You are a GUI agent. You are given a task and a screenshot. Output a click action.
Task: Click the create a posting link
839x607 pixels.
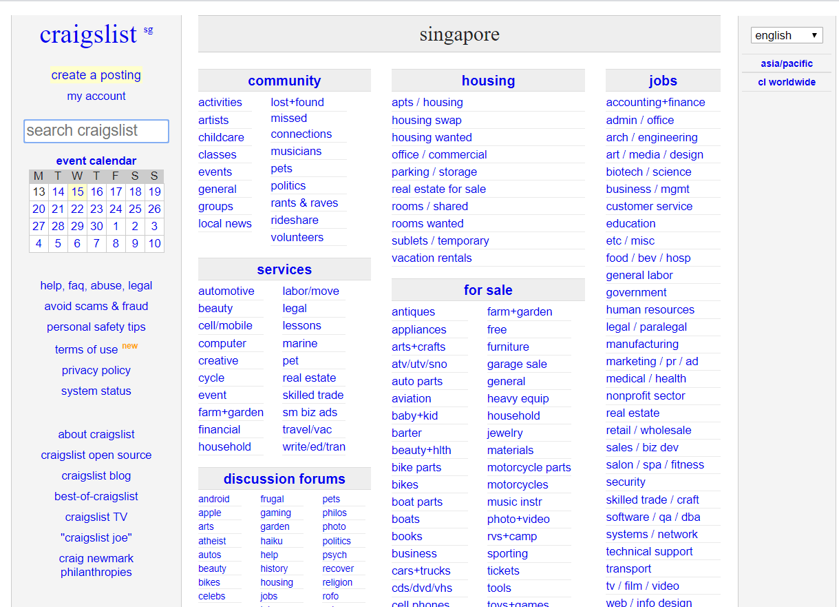(96, 75)
